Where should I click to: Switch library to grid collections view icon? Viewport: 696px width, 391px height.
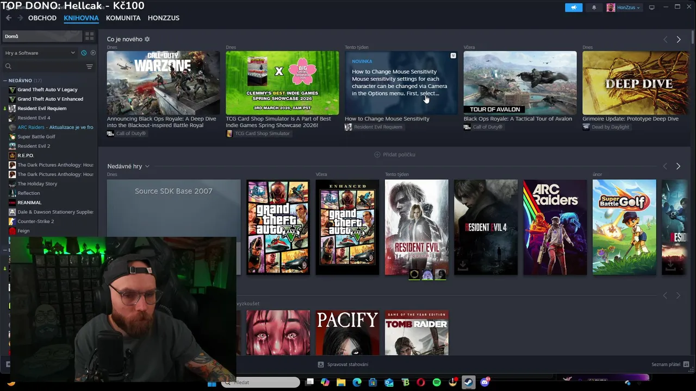[x=89, y=36]
